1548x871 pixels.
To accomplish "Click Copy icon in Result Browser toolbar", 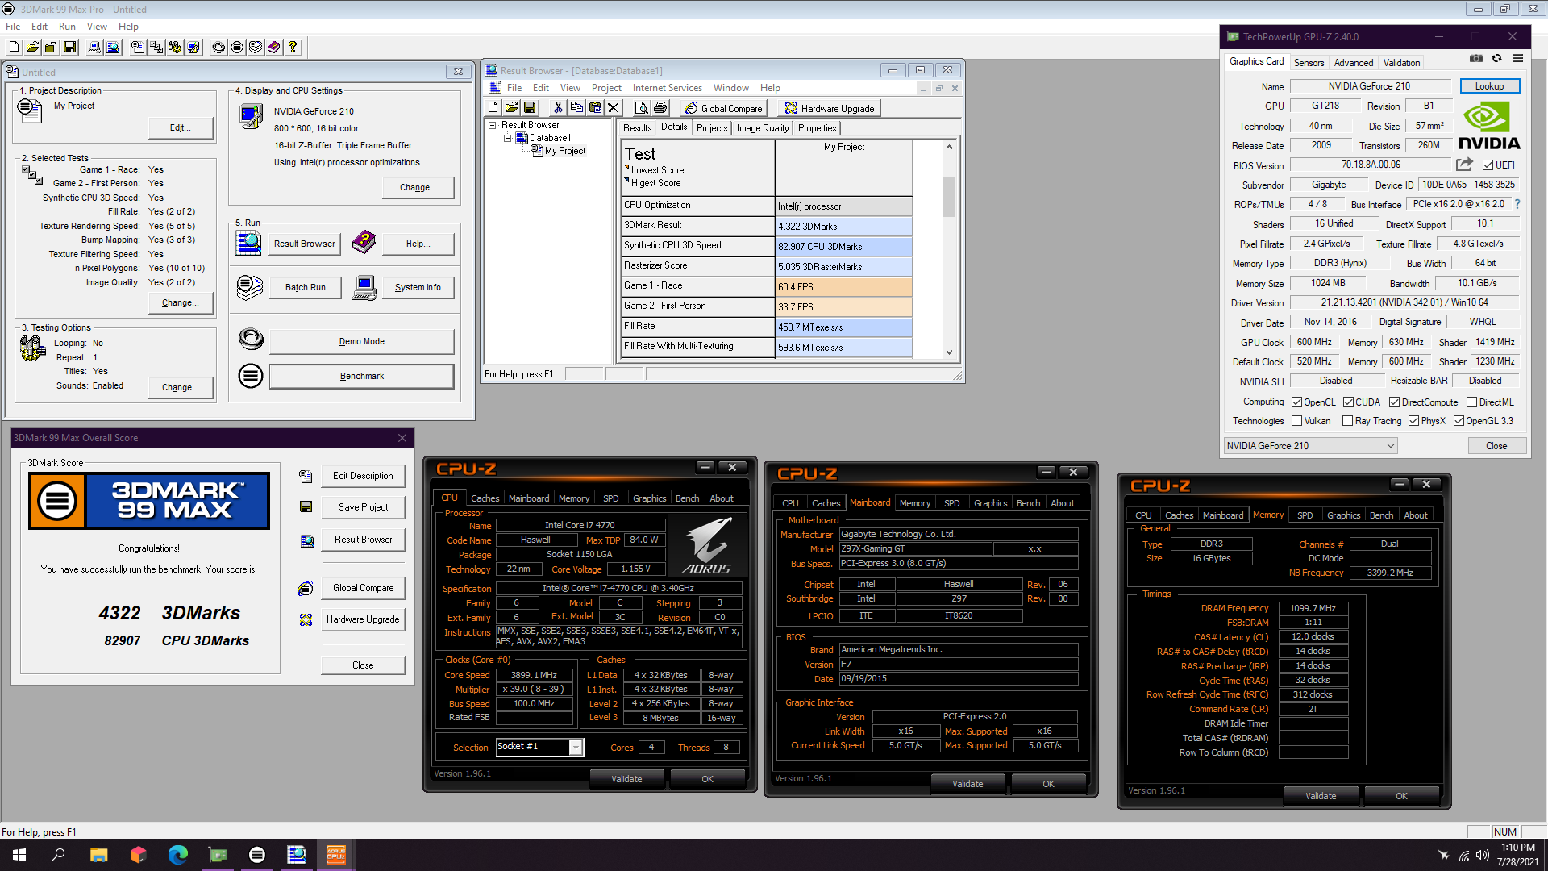I will pyautogui.click(x=576, y=108).
